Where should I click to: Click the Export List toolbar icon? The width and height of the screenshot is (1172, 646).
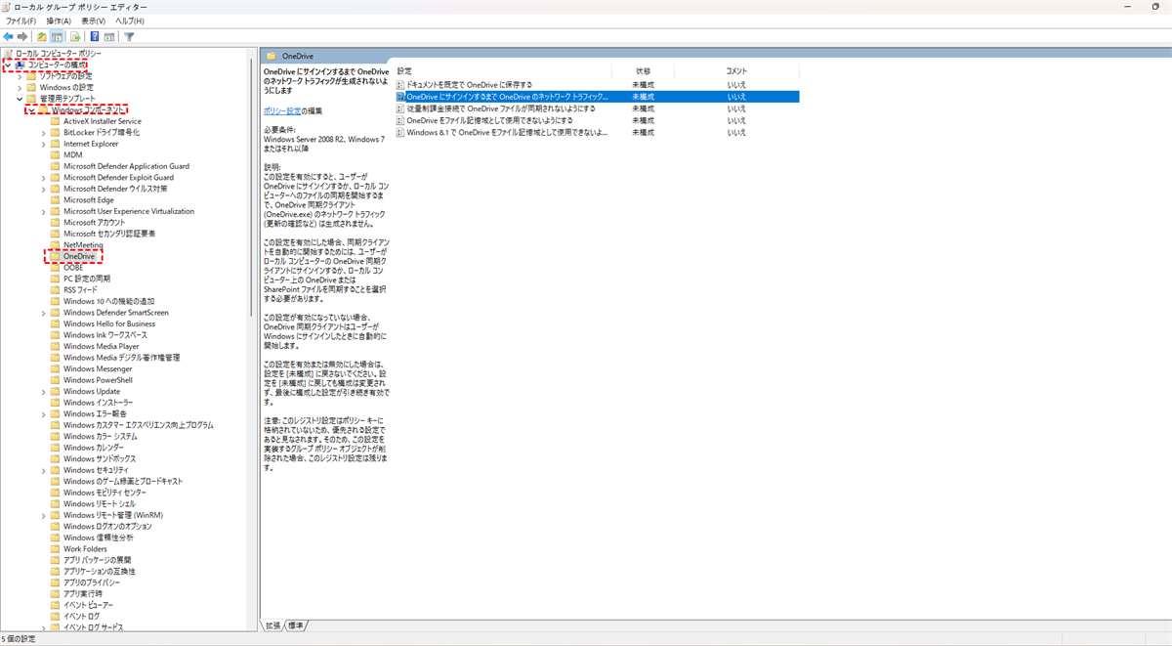74,36
